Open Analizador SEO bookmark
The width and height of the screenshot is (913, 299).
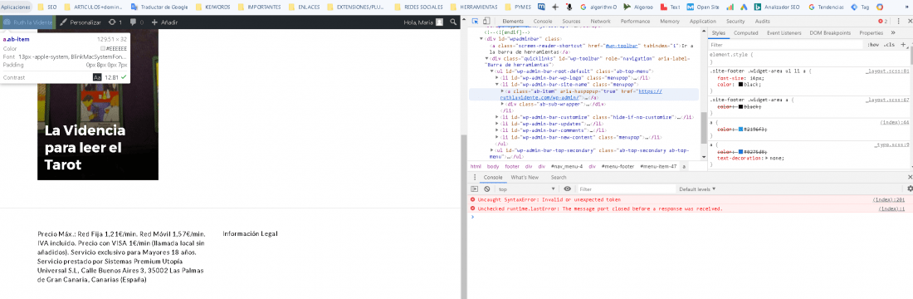777,7
